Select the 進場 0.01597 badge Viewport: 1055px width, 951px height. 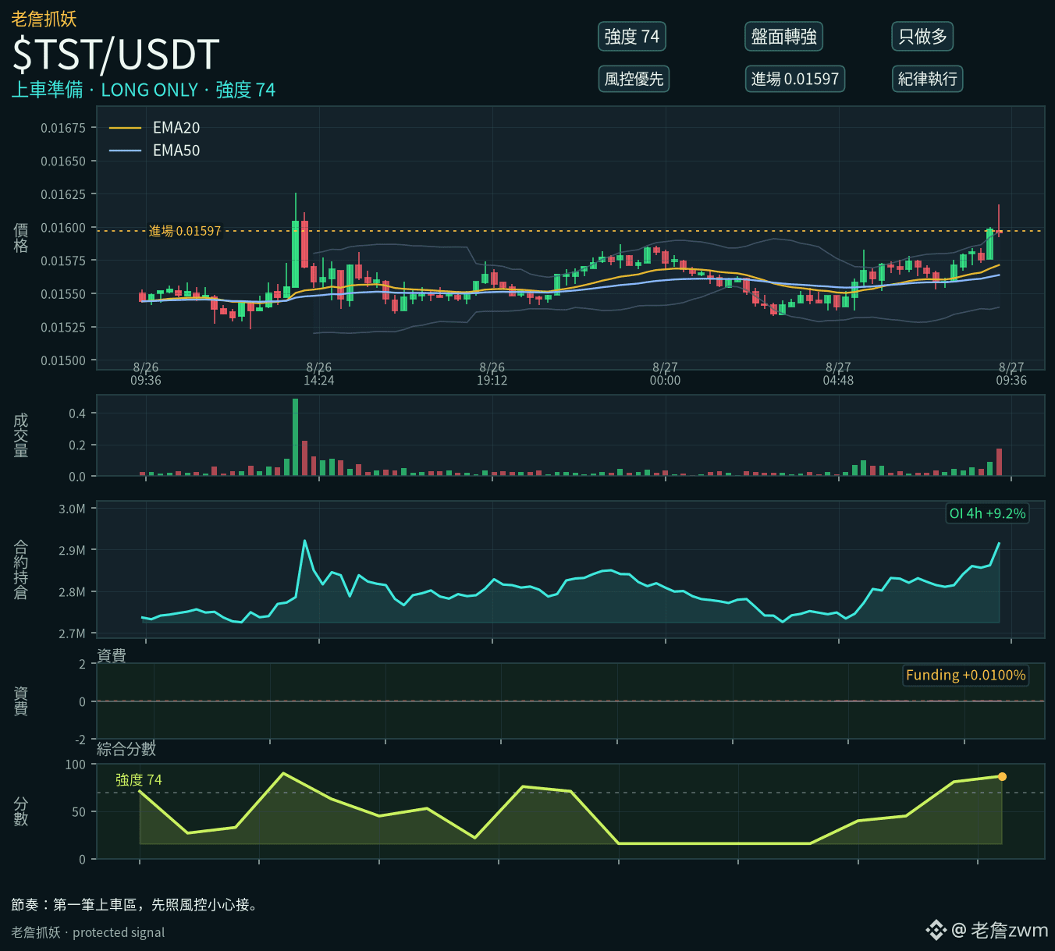794,79
